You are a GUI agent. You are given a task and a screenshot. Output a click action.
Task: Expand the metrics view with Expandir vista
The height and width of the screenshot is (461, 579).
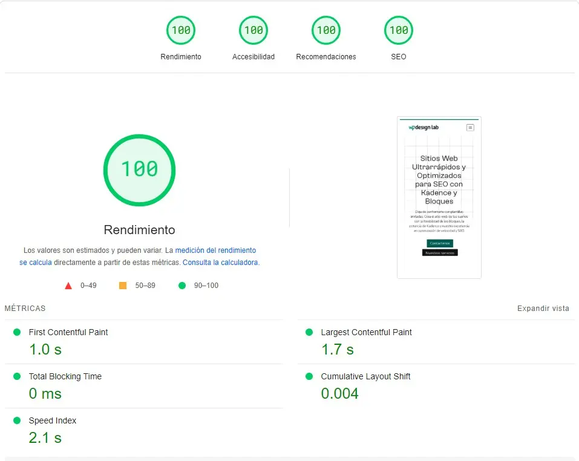543,309
